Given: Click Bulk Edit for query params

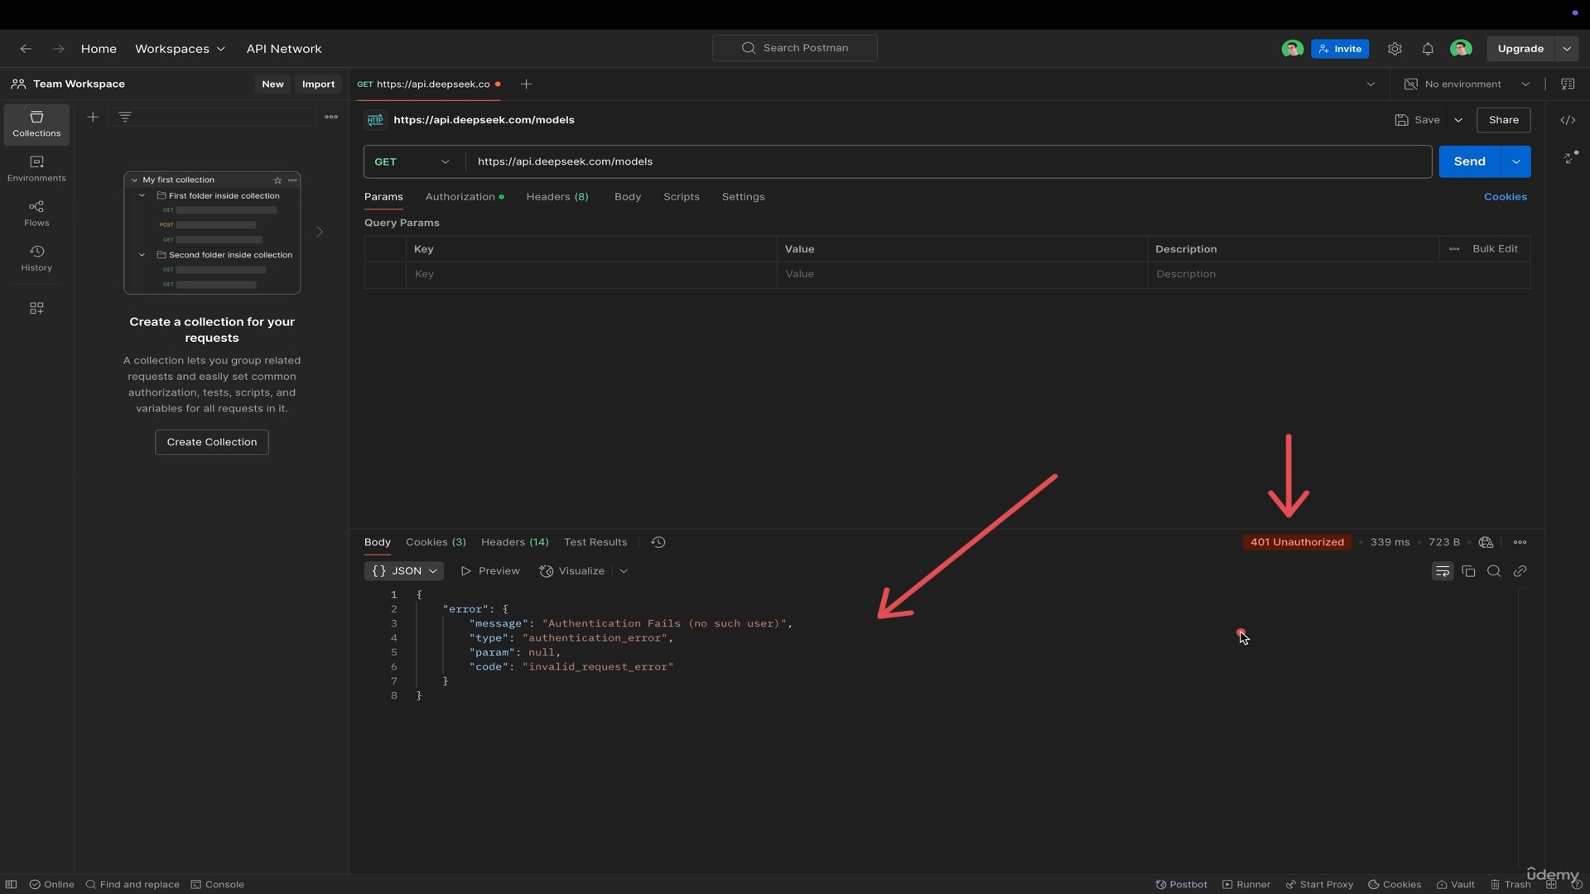Looking at the screenshot, I should click(x=1495, y=249).
